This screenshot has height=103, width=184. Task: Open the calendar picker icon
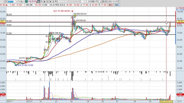click(x=119, y=2)
